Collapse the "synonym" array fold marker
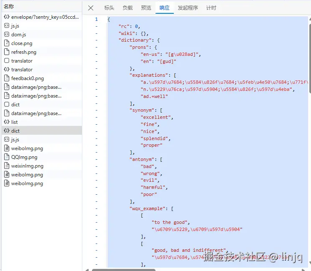Image resolution: width=311 pixels, height=271 pixels. coord(97,110)
